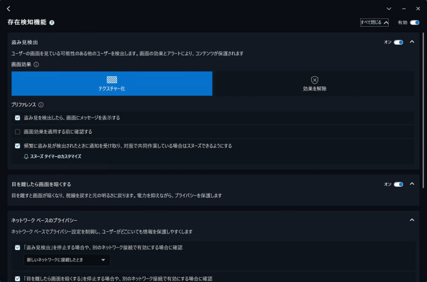Click the 存在検知機能 page title
The image size is (427, 282).
coord(27,22)
